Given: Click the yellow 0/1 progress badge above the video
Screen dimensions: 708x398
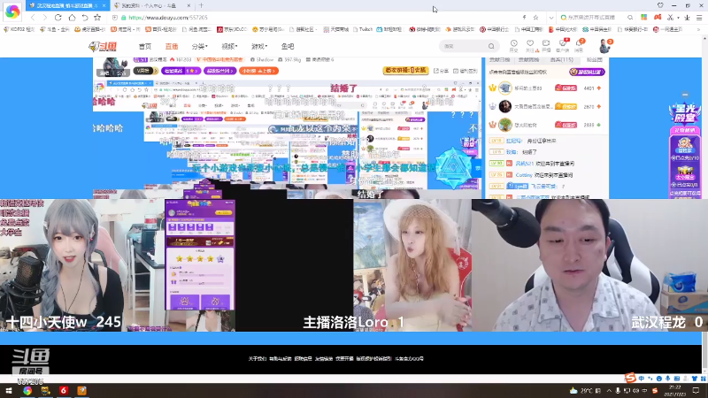Looking at the screenshot, I should [x=405, y=71].
